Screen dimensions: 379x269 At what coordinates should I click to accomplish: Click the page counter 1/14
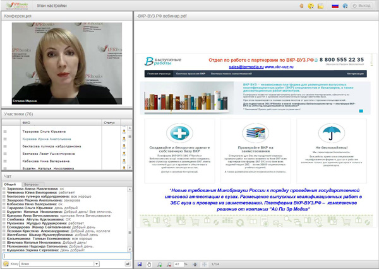pyautogui.click(x=215, y=264)
